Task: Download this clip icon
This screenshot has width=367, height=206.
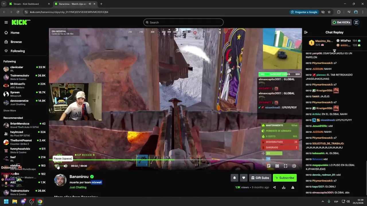Action: click(x=284, y=187)
